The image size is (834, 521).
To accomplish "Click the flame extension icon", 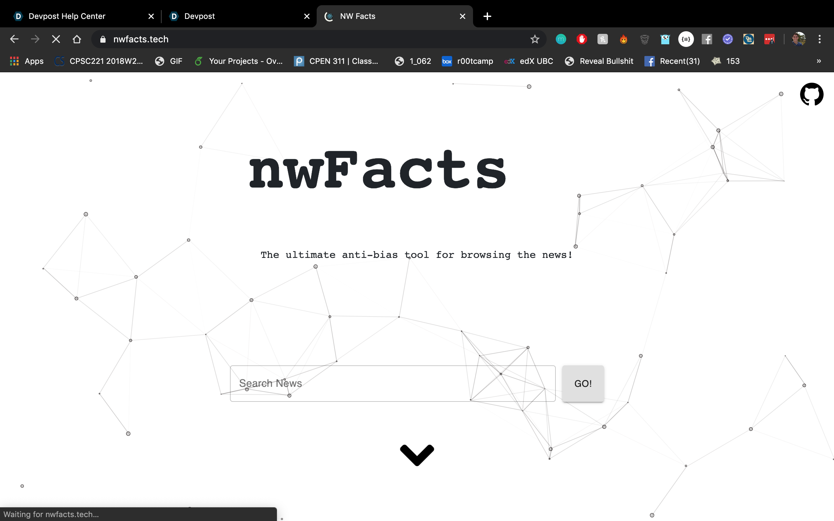I will pyautogui.click(x=624, y=39).
